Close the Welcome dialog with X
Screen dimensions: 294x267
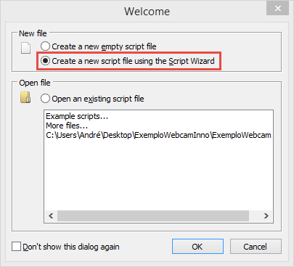click(277, 9)
